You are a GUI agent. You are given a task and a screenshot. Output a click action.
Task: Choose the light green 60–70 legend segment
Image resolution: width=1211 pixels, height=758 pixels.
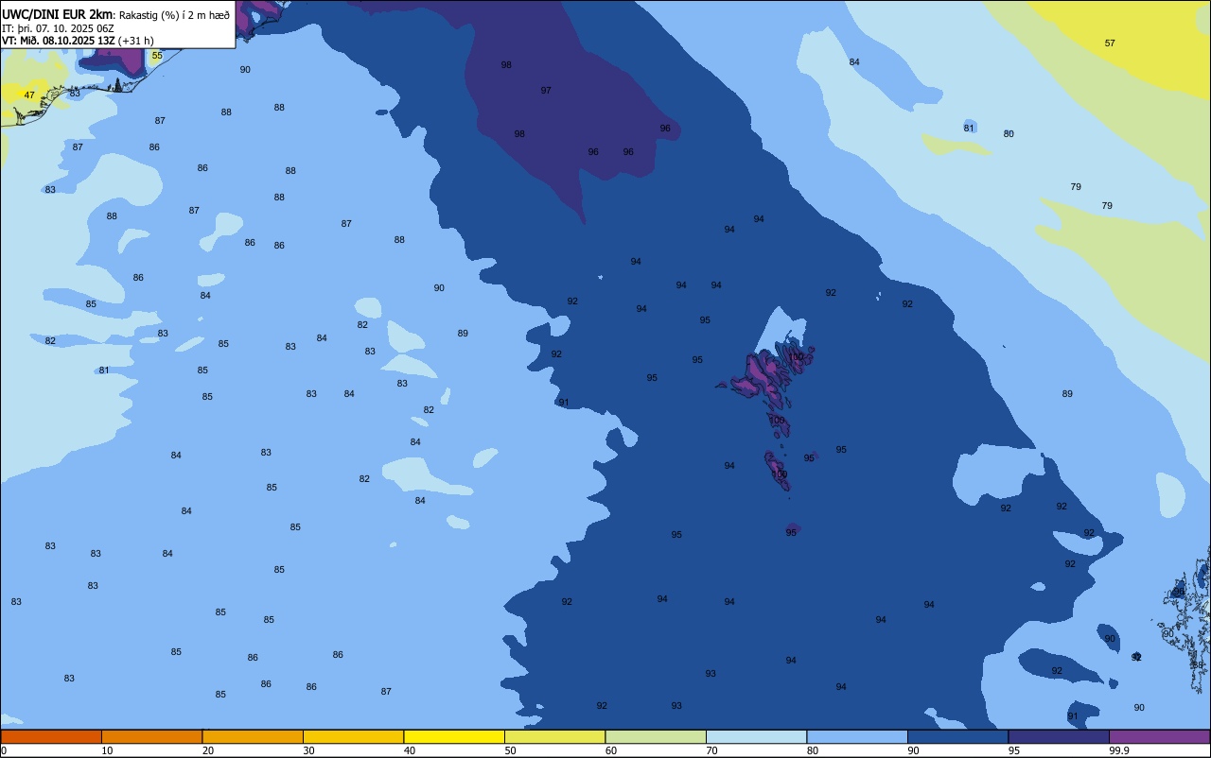click(x=656, y=736)
